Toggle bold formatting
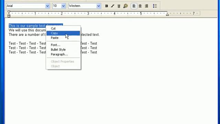Image resolution: width=220 pixels, height=124 pixels. [107, 6]
